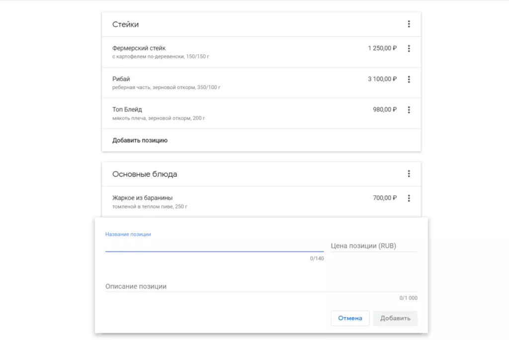Click the 1 250,00 ₽ price
509x340 pixels.
(382, 48)
